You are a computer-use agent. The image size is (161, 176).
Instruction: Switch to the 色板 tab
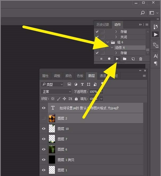pyautogui.click(x=80, y=76)
